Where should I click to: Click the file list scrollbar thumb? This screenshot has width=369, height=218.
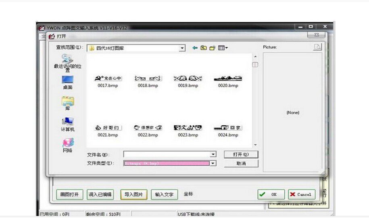[255, 64]
